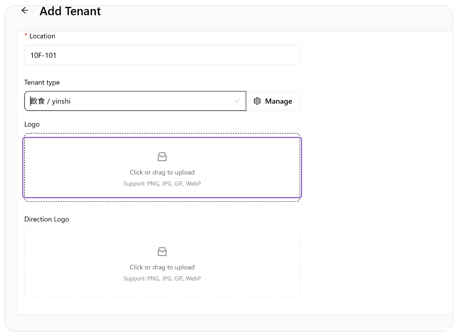Click the Direction Logo upload drop area
Screen dimensions: 456x334
(162, 262)
